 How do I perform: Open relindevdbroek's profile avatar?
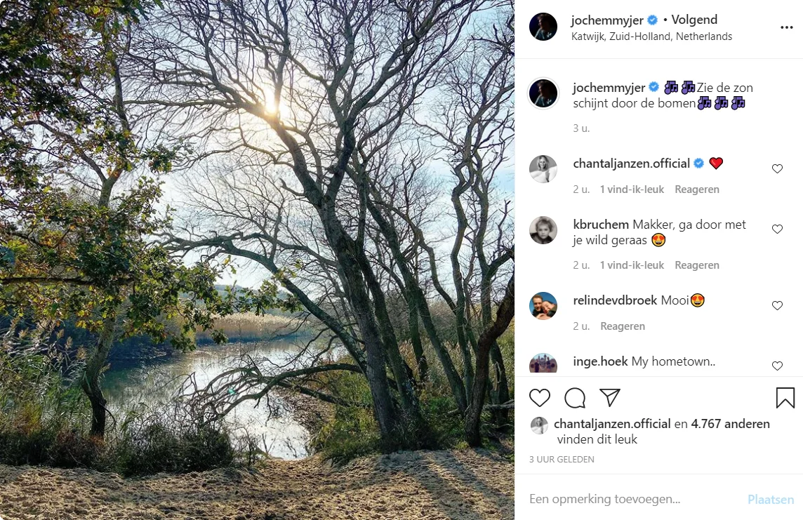543,306
